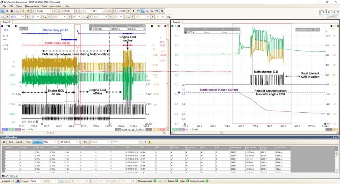Image resolution: width=340 pixels, height=184 pixels.
Task: Open Channel A ±20 V range dropdown
Action: tap(17, 17)
